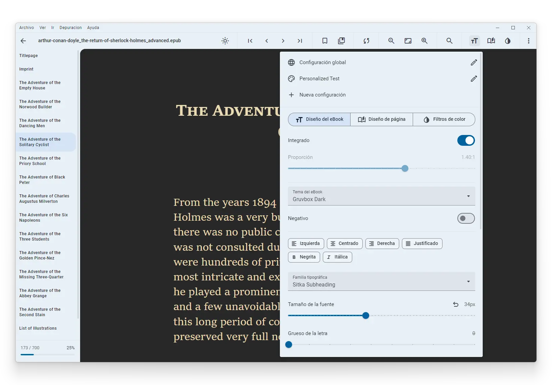The width and height of the screenshot is (552, 385).
Task: Add a bookmark with the bookmark icon
Action: click(325, 41)
